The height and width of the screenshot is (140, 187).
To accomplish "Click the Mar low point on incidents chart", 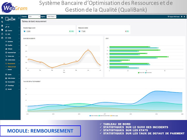I will point(52,67).
